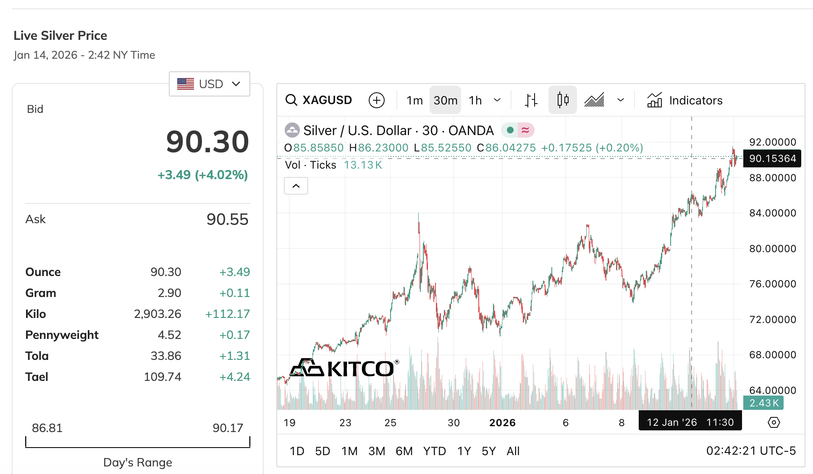The width and height of the screenshot is (813, 474).
Task: Select the 5D date range tab
Action: coord(323,451)
